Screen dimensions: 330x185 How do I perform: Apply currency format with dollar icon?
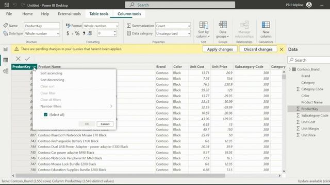68,33
